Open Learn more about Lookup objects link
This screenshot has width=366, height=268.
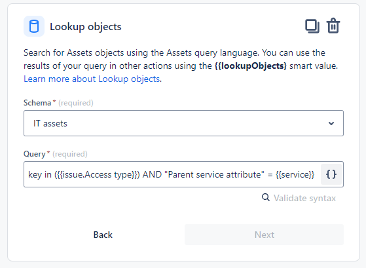[92, 79]
